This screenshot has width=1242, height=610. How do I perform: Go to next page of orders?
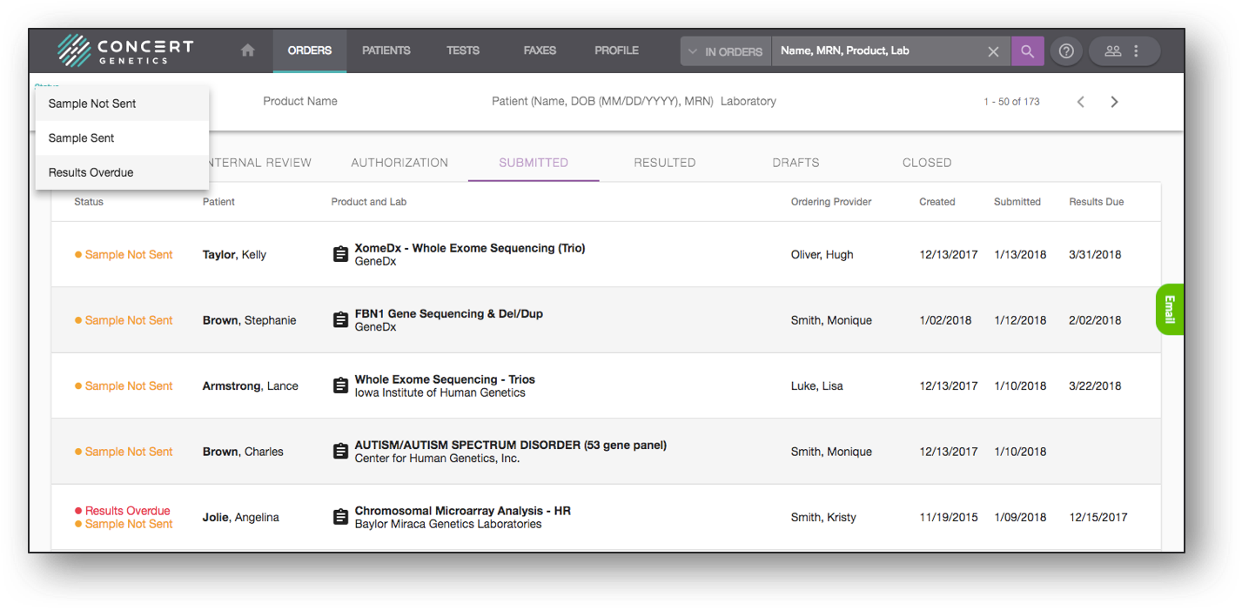(x=1114, y=102)
